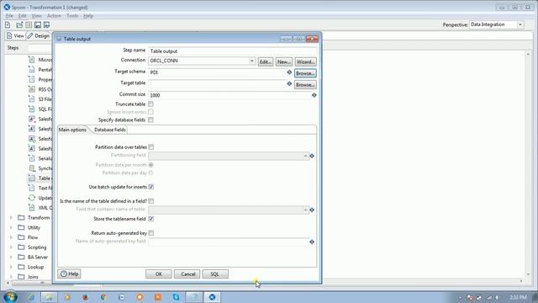Insert variable via Target schema diamond icon
Screen dimensions: 538x303
289,72
